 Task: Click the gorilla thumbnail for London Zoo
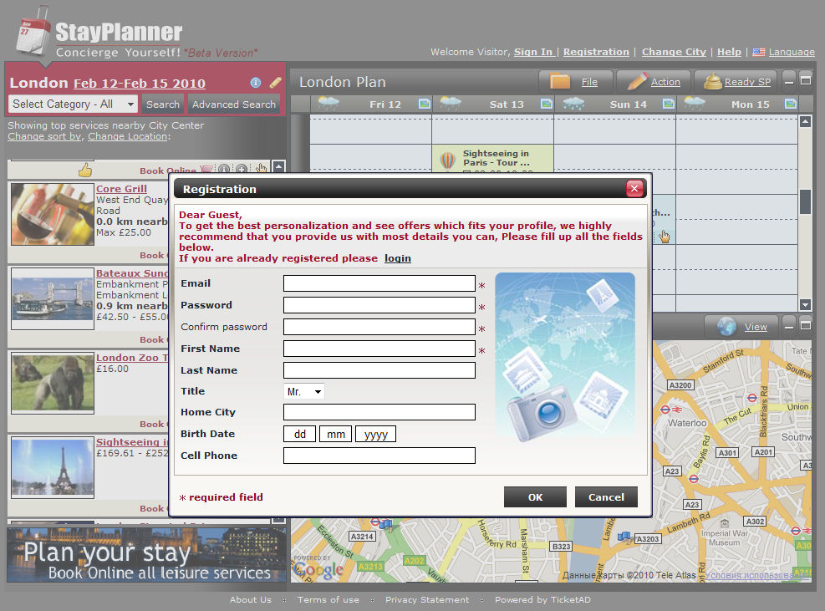coord(53,383)
